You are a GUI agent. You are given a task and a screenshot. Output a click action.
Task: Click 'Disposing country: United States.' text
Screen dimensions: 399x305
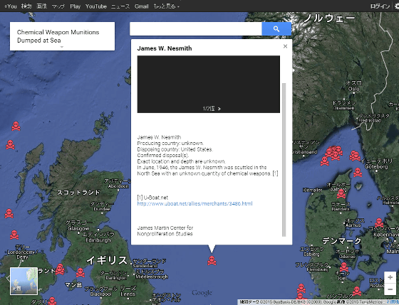tap(175, 149)
